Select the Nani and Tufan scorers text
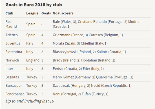Viewport: 155px width, 109px height. click(81, 94)
